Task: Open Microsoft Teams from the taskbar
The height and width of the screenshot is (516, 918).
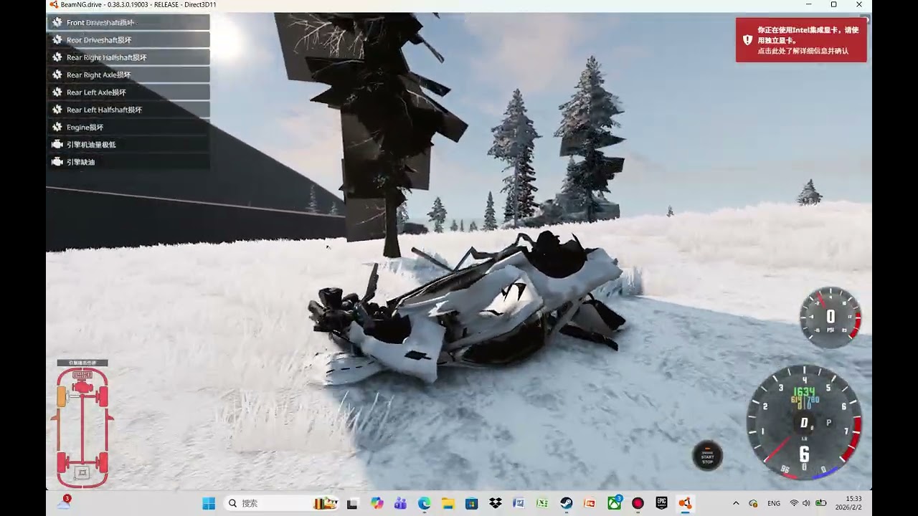Action: [x=400, y=504]
